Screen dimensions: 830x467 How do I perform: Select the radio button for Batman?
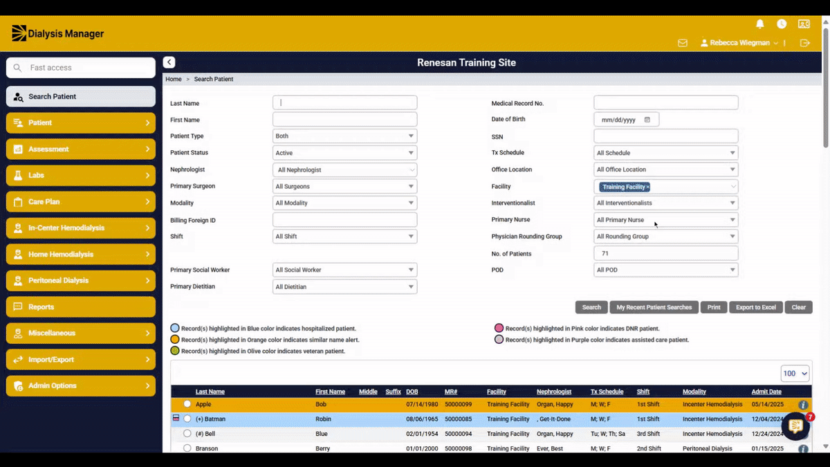pyautogui.click(x=187, y=419)
